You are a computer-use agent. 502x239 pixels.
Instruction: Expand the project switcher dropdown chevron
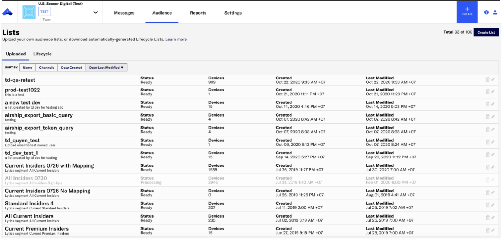point(96,12)
